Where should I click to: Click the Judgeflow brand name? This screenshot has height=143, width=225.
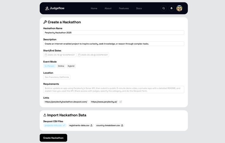tap(57, 8)
